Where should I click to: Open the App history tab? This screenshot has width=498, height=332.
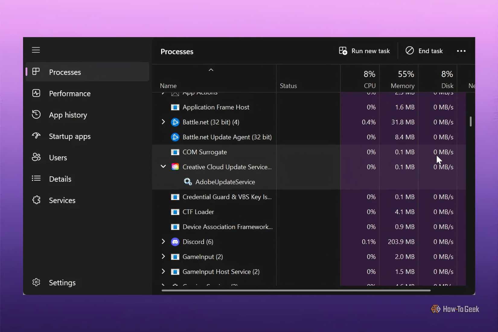[x=88, y=115]
